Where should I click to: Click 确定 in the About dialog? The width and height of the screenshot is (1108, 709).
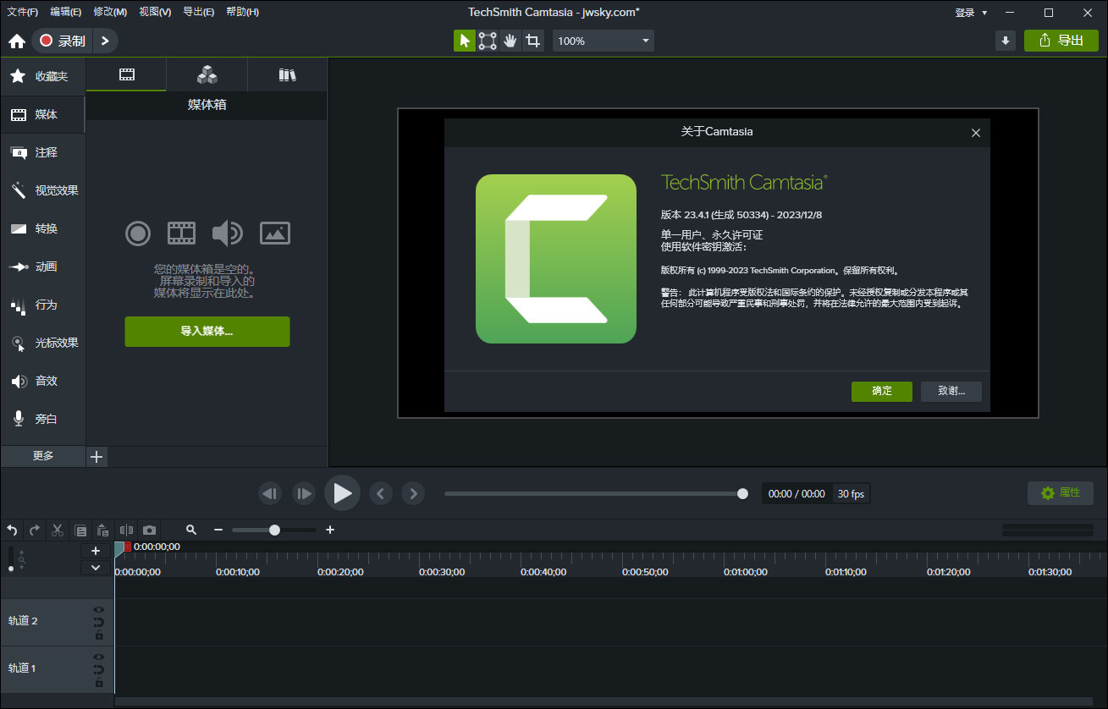point(881,391)
